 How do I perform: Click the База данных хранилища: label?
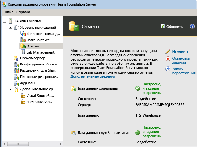pyautogui.click(x=98, y=88)
